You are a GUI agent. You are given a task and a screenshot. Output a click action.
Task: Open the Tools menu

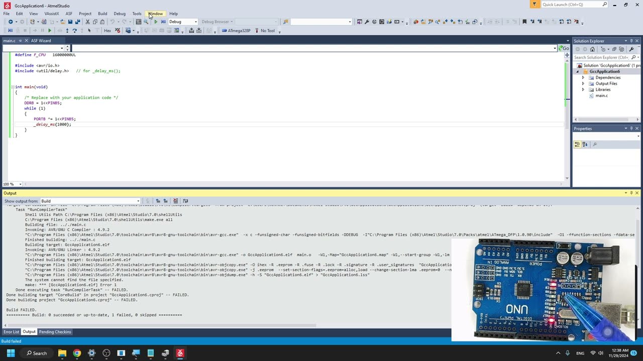point(137,14)
